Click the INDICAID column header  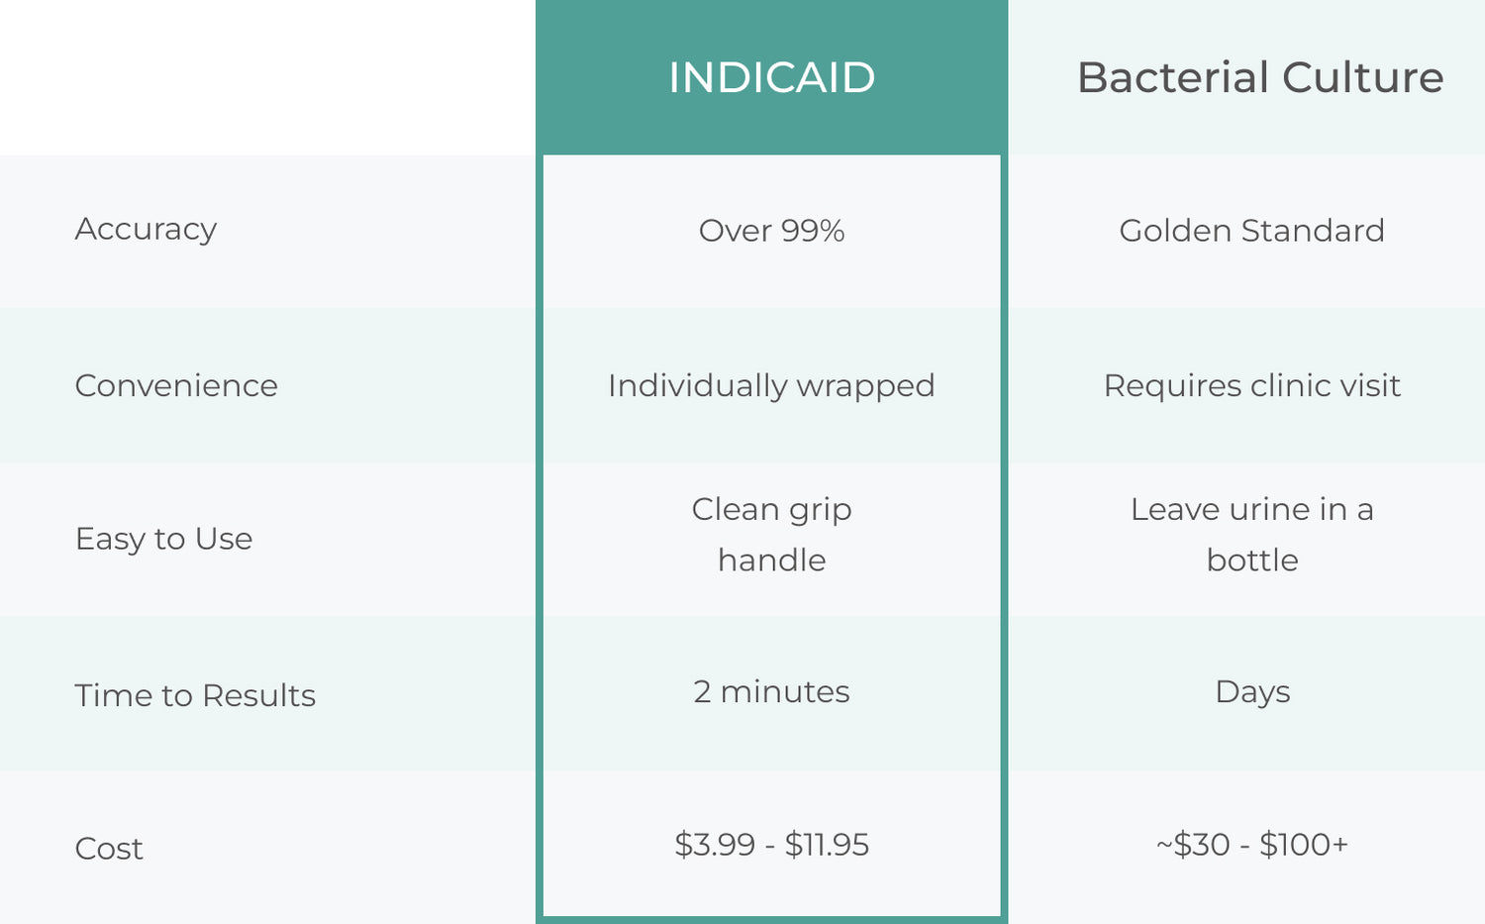tap(771, 77)
